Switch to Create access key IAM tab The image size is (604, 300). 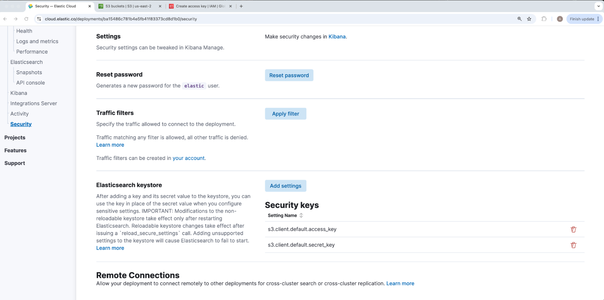coord(199,6)
